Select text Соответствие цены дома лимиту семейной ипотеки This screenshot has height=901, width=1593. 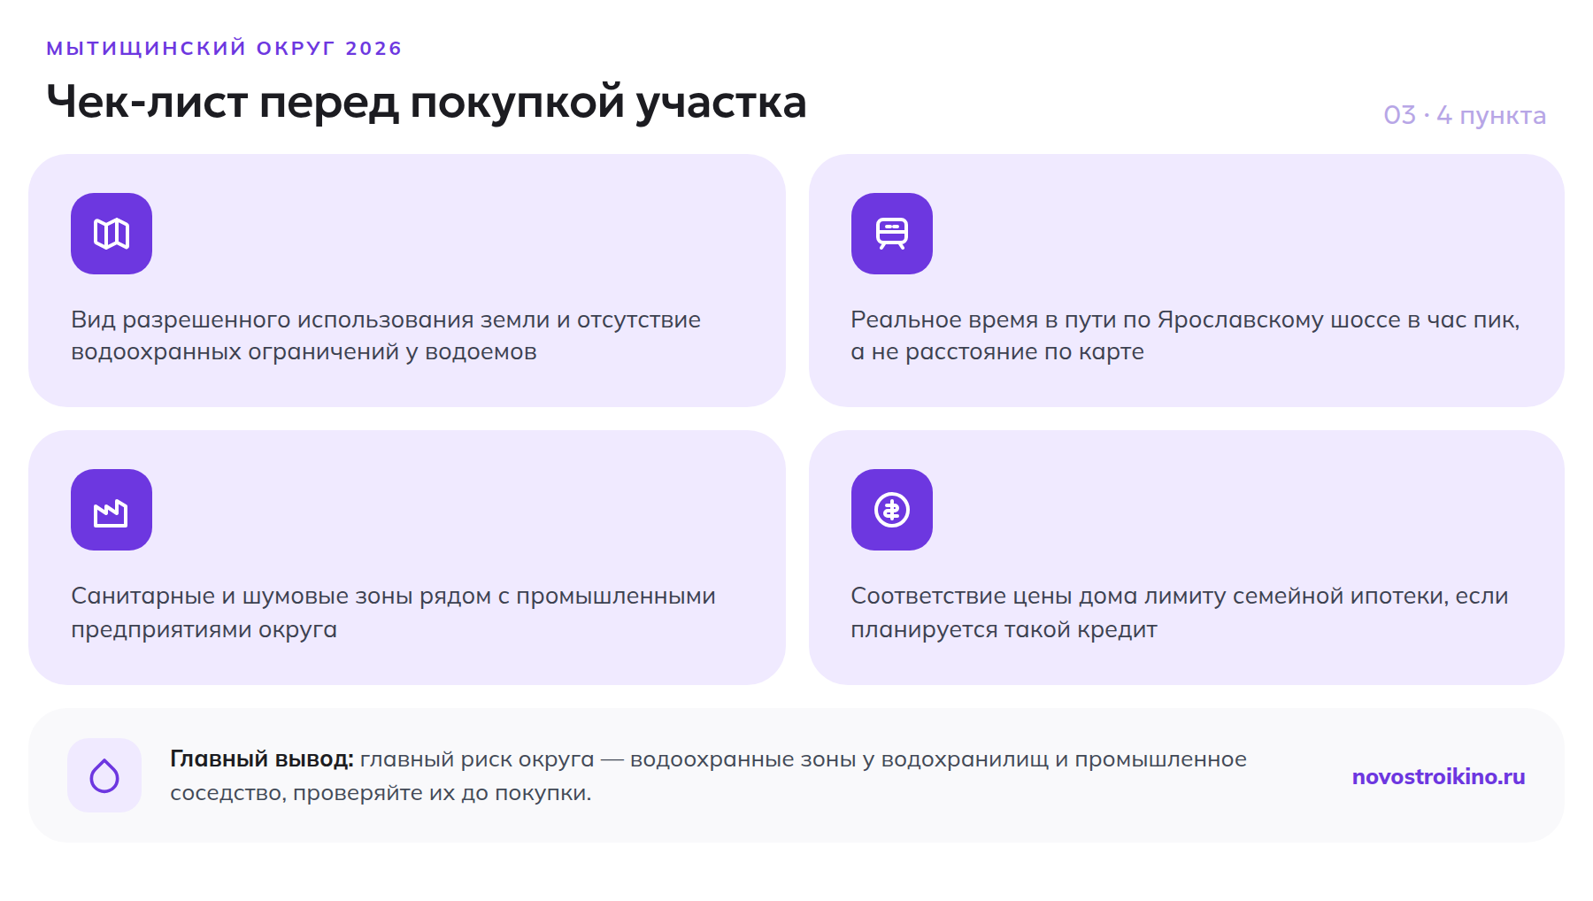coord(1149,596)
